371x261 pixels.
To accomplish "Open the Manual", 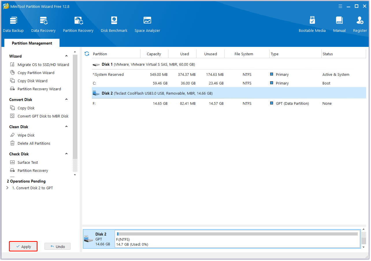I will pos(339,25).
